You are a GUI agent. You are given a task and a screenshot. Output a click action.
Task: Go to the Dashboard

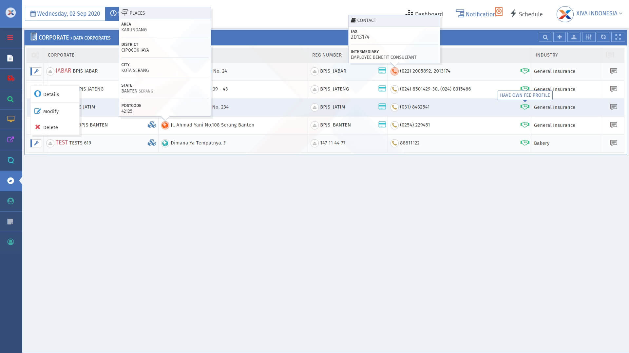(424, 14)
